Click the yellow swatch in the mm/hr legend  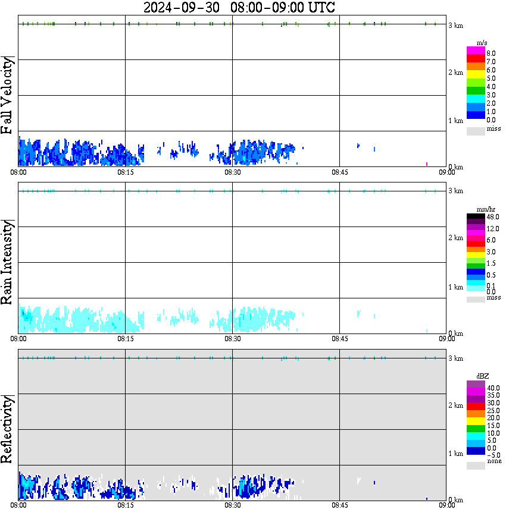(x=476, y=255)
